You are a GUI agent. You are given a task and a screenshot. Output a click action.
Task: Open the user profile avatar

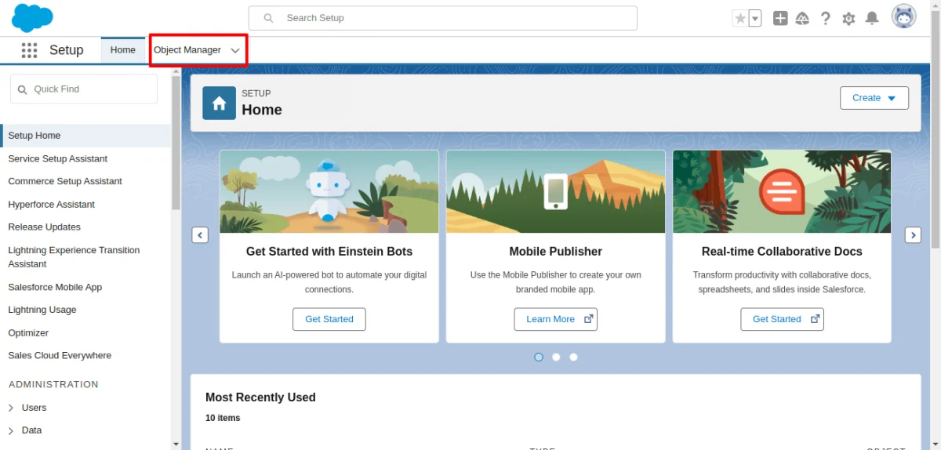[903, 16]
